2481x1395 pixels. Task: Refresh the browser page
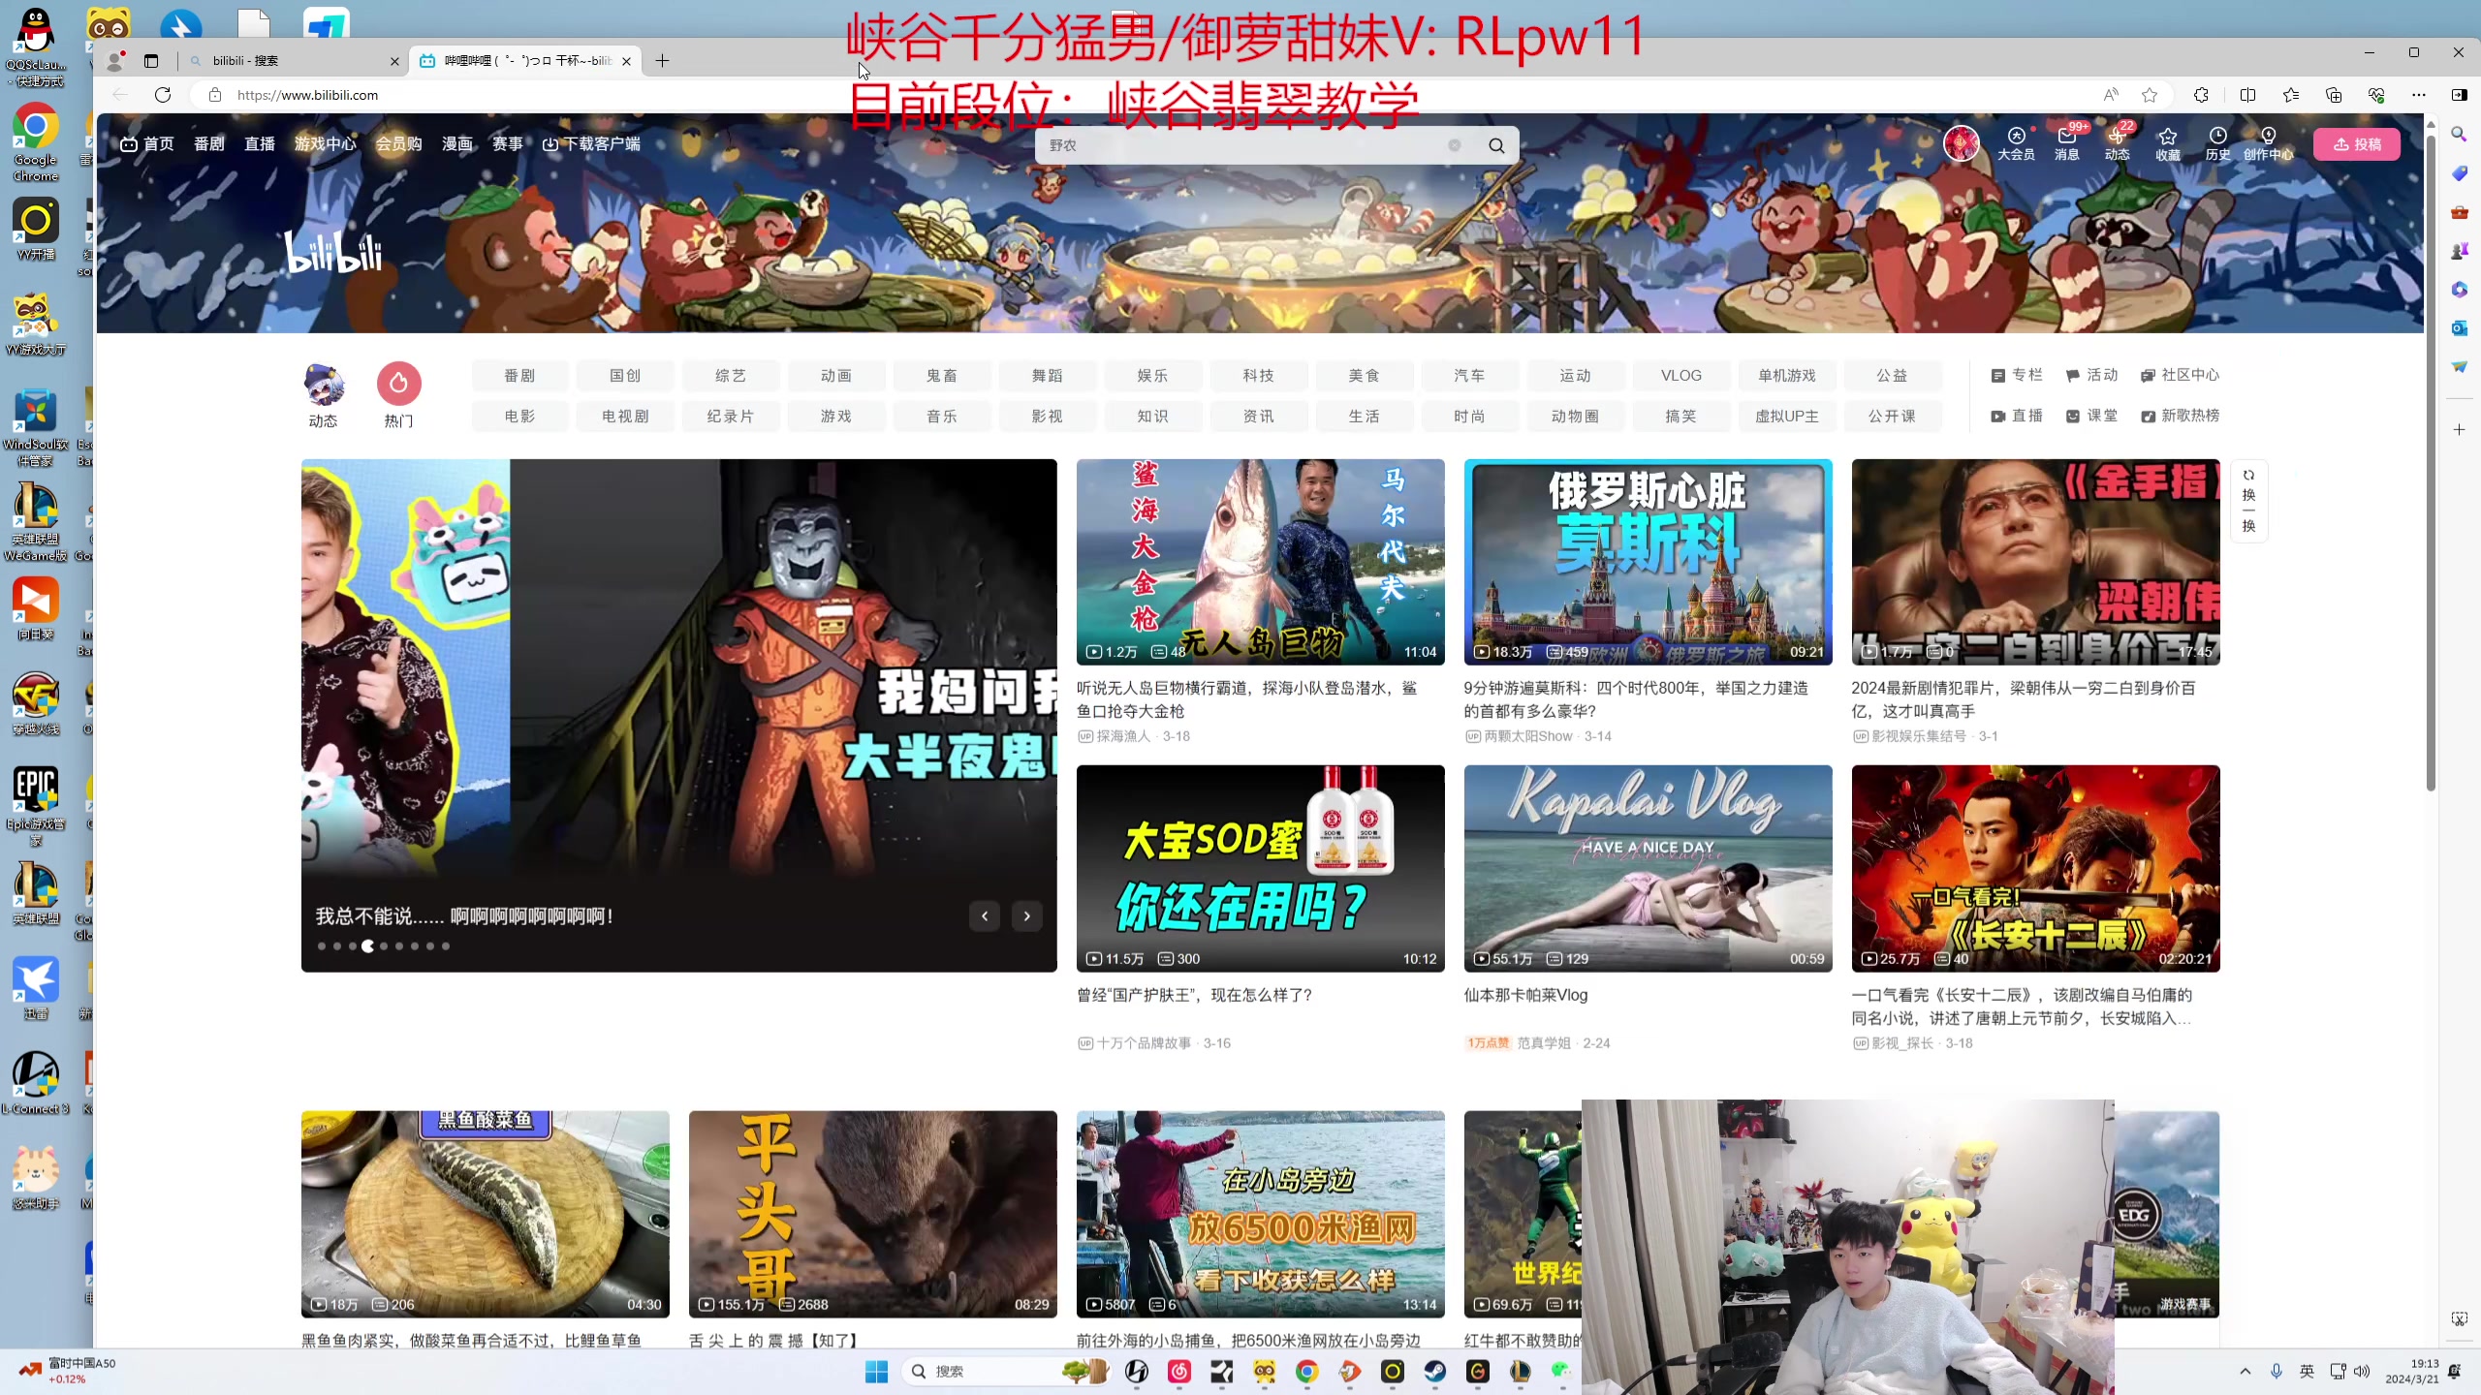(163, 95)
